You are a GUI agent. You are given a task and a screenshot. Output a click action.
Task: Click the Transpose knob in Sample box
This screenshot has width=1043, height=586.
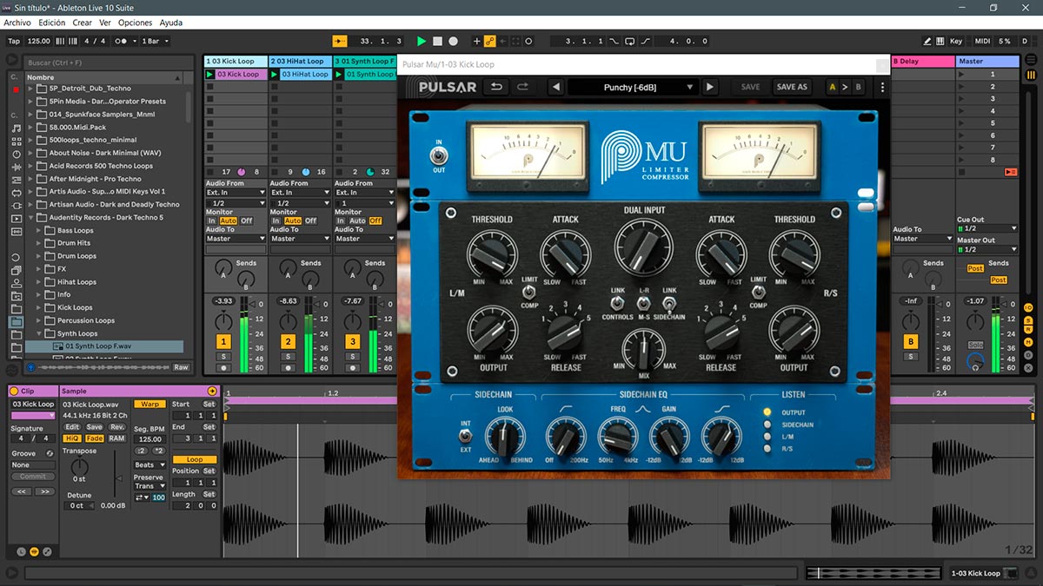[x=79, y=467]
